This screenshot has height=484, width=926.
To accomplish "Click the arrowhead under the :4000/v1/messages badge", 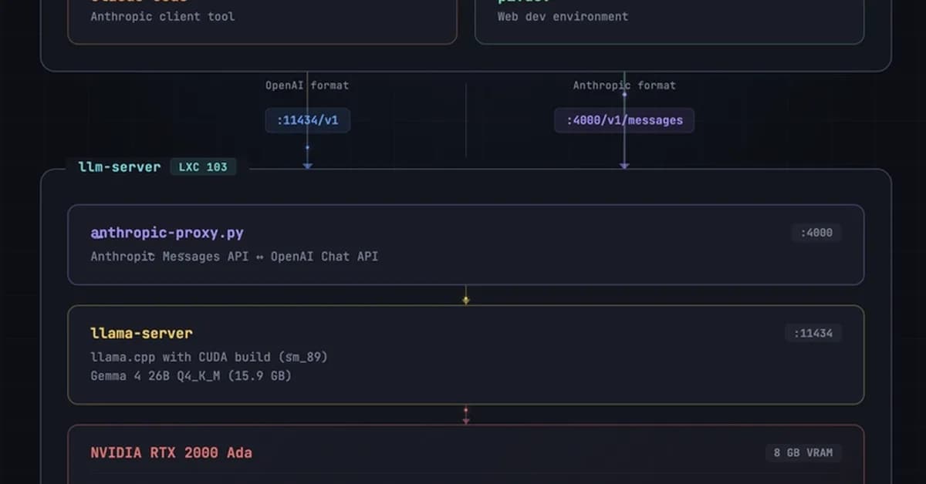I will pyautogui.click(x=624, y=166).
